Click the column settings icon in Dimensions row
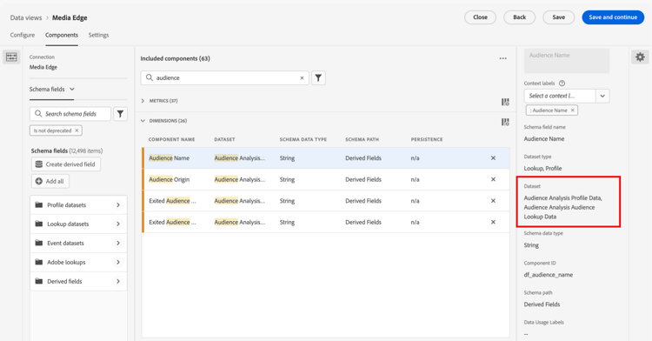Screen dimensions: 652x341 pyautogui.click(x=505, y=122)
